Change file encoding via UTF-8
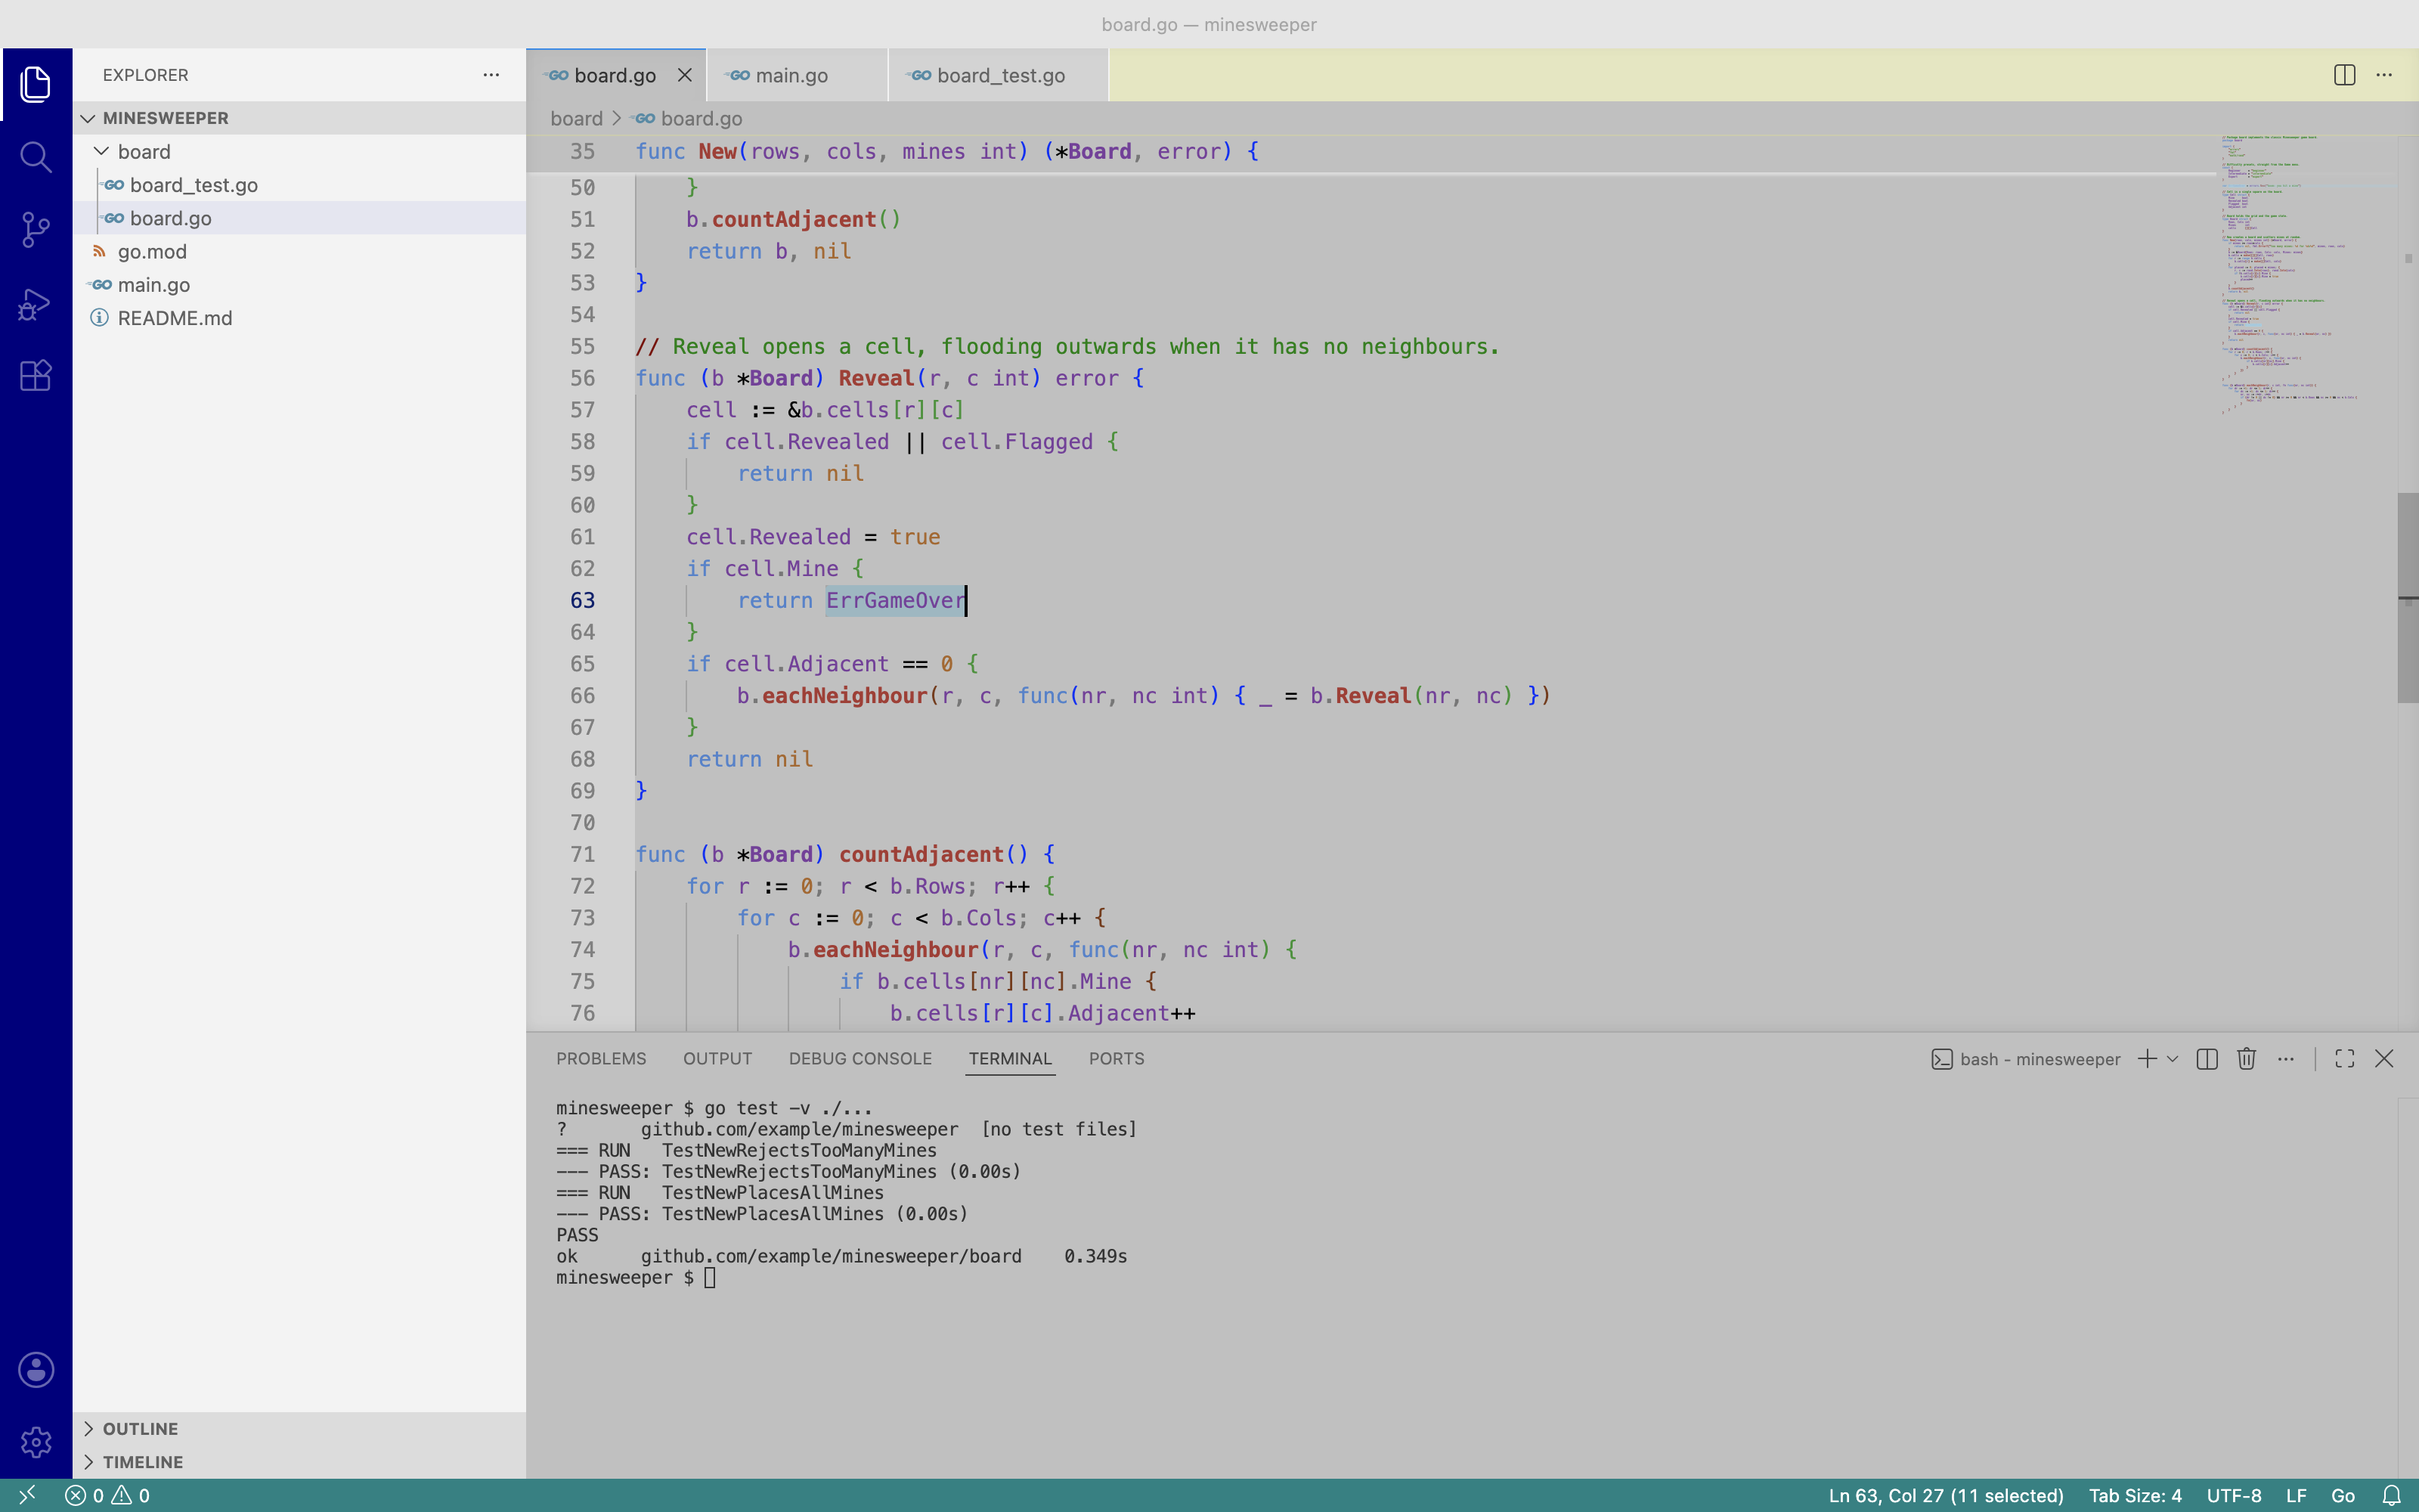 pyautogui.click(x=2234, y=1496)
